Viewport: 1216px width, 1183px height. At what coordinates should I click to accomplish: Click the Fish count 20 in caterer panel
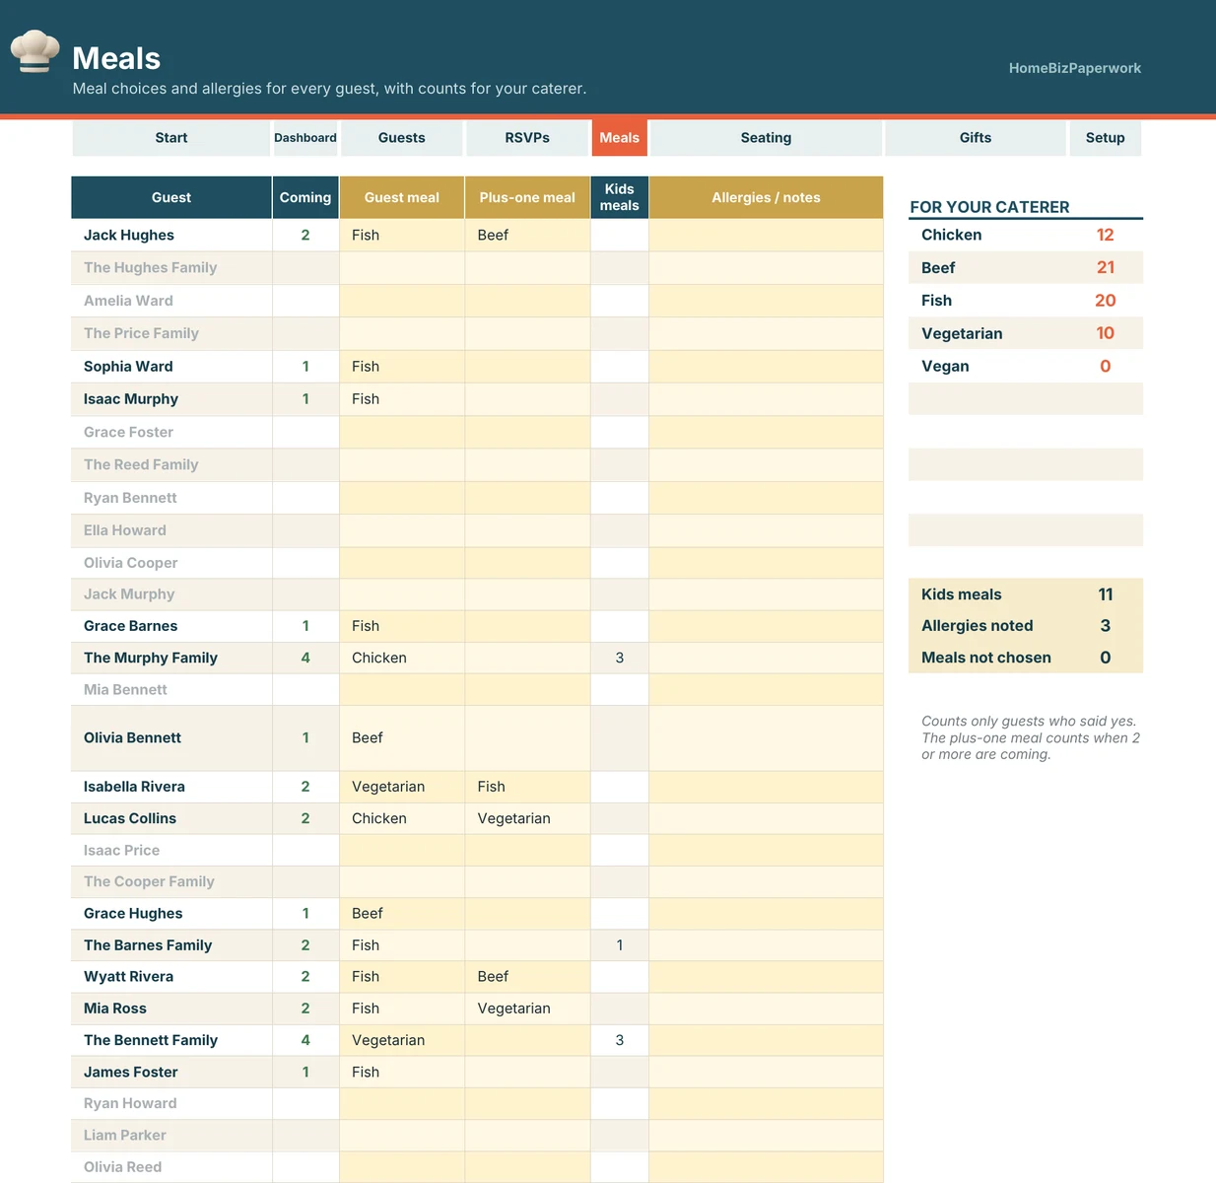tap(1106, 301)
